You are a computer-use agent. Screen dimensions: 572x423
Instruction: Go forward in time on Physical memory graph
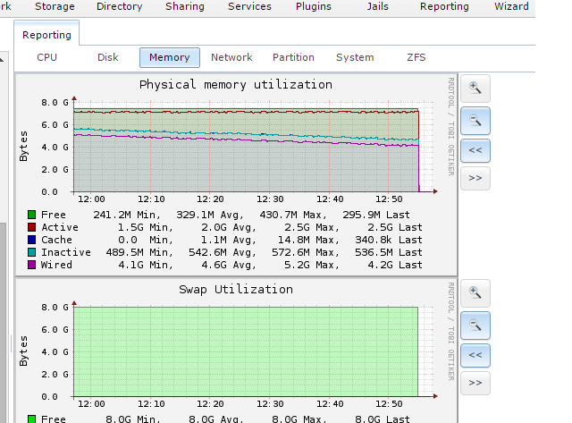(475, 178)
